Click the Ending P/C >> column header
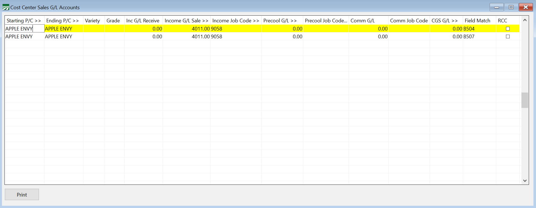The height and width of the screenshot is (208, 536). (x=64, y=20)
